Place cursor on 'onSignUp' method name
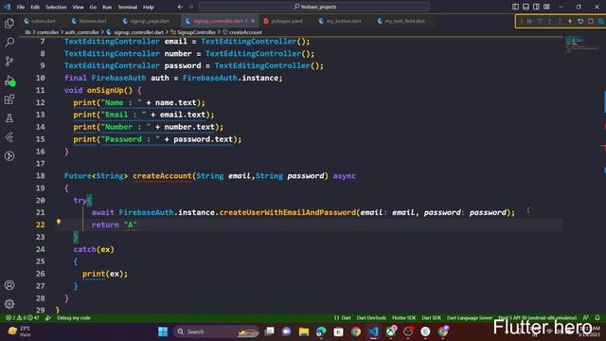This screenshot has width=606, height=341. click(105, 91)
